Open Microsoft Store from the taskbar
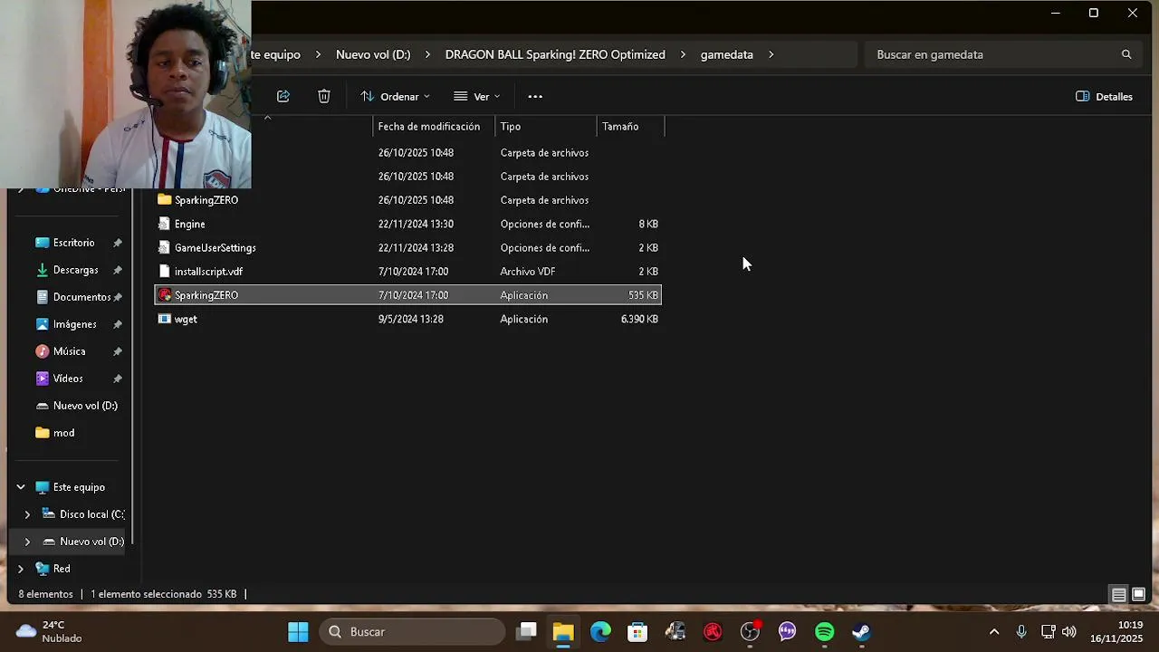Viewport: 1159px width, 652px height. tap(637, 632)
